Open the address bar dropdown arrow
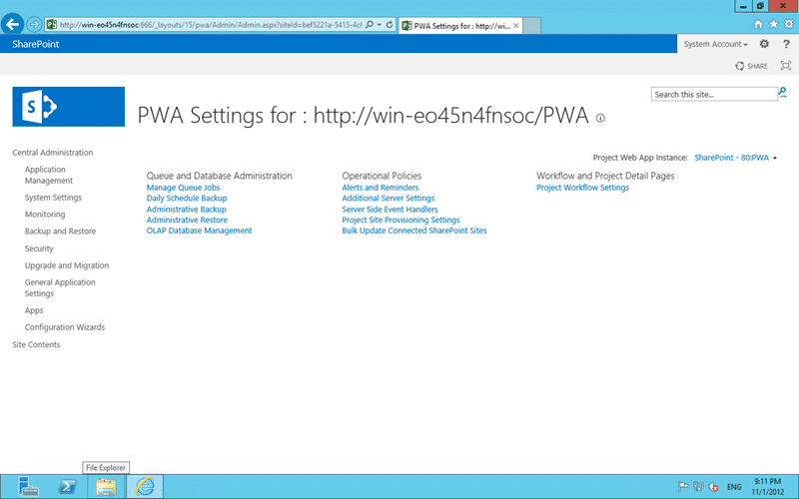Screen dimensions: 799x499 tap(380, 24)
